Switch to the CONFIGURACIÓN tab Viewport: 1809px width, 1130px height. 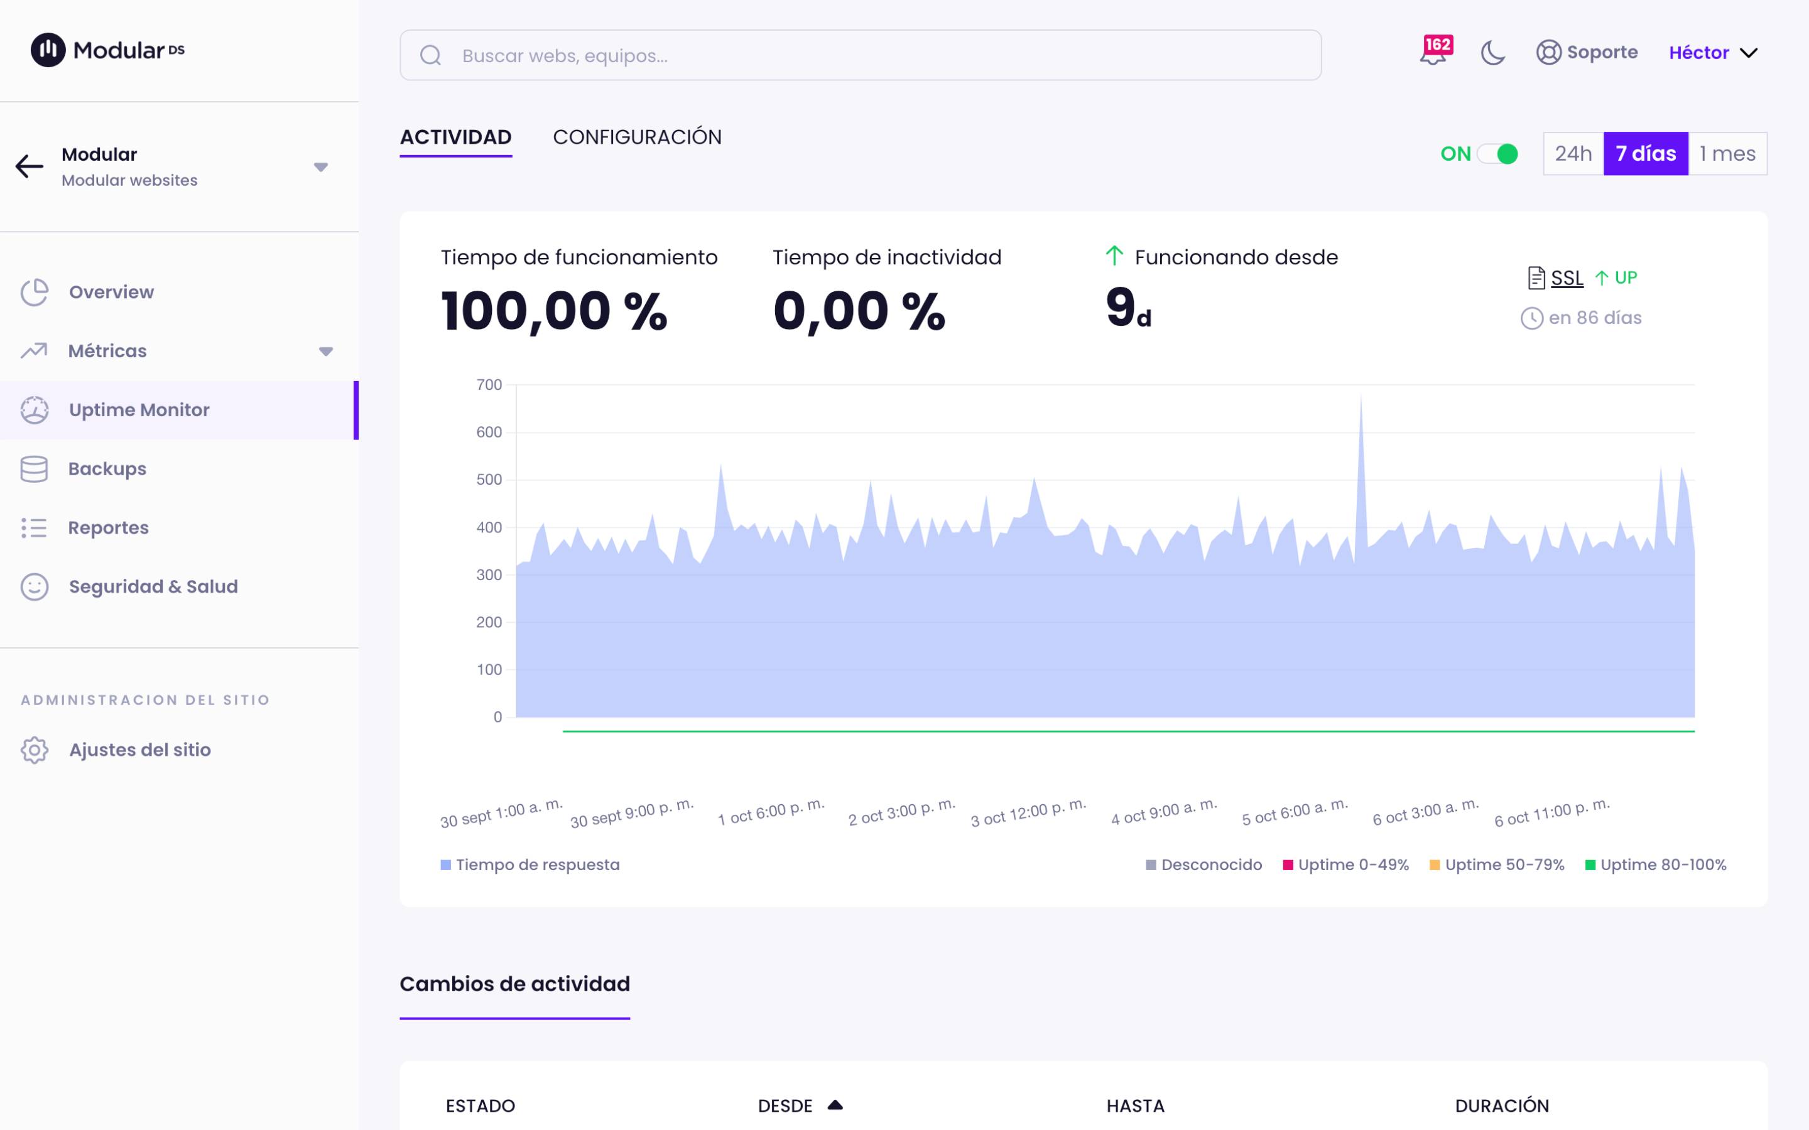638,137
